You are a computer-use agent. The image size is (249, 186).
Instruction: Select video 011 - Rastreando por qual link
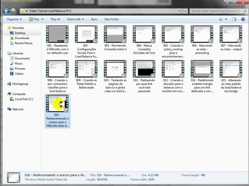click(x=144, y=76)
